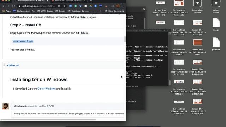Open the windows.md file link

[x=13, y=65]
